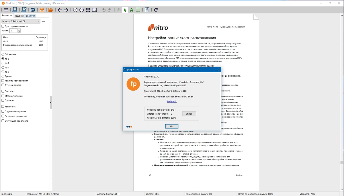Select the green text A tool
This screenshot has width=344, height=196.
click(x=131, y=10)
